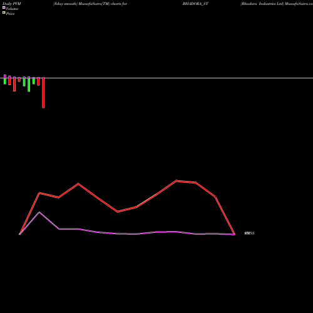The height and width of the screenshot is (313, 313).
Task: Click '(3day smooth) MunafaSutra(TM) charts for' text
Action: tap(90, 4)
